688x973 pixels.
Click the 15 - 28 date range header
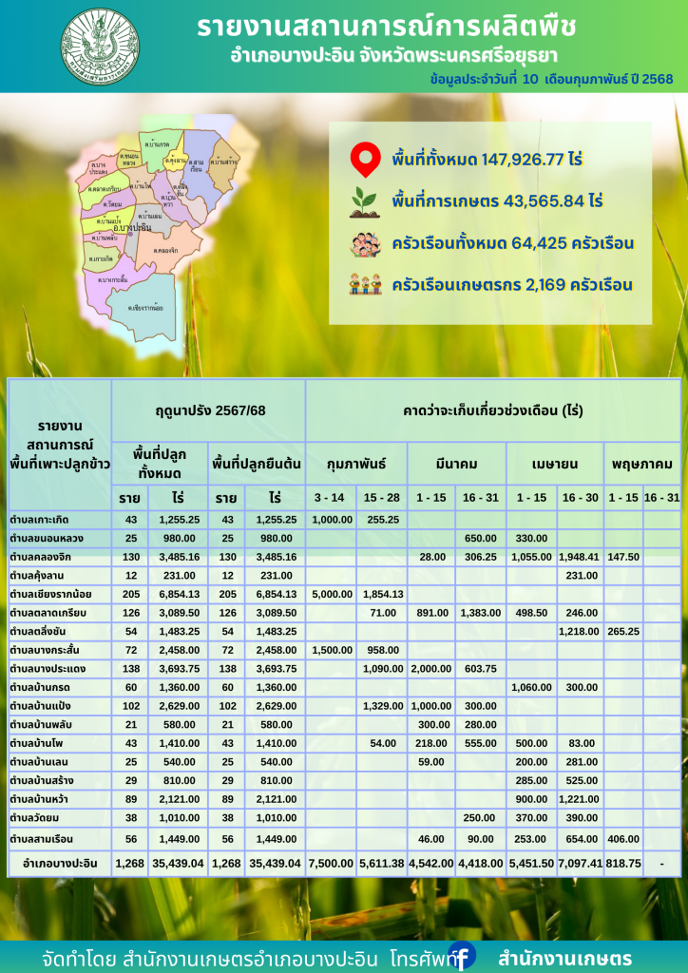click(381, 498)
